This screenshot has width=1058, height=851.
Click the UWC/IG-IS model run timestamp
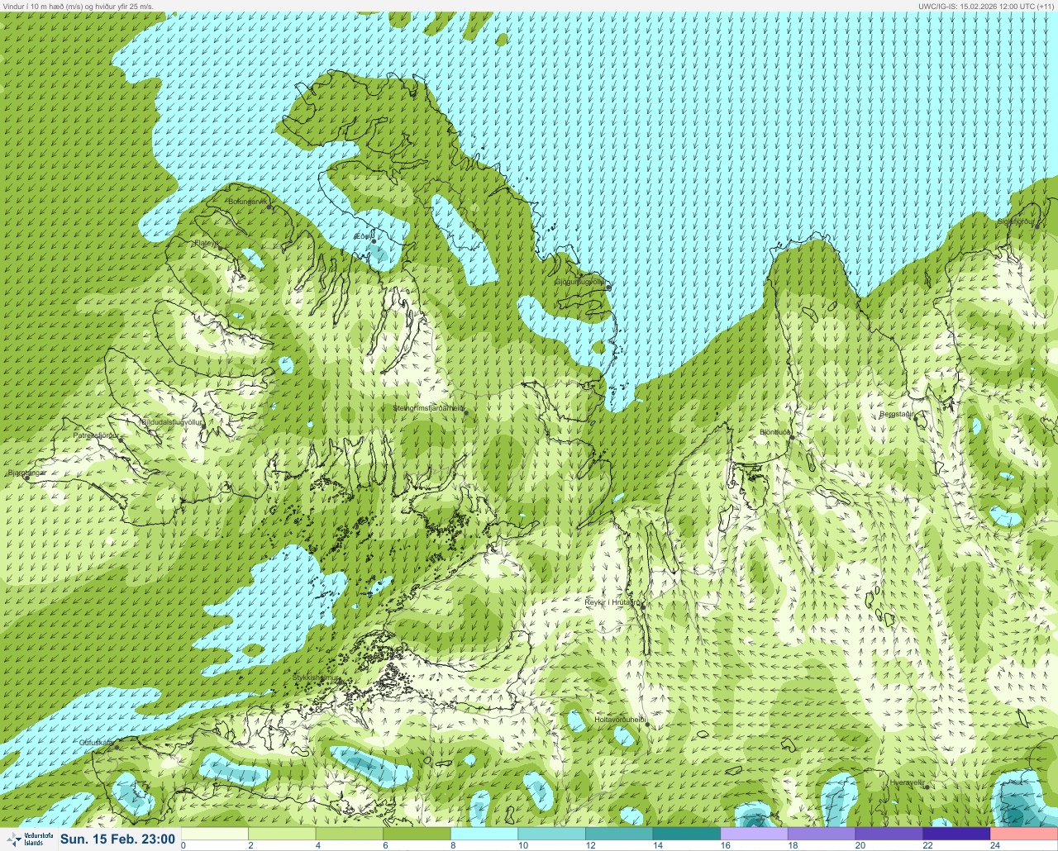[x=986, y=6]
